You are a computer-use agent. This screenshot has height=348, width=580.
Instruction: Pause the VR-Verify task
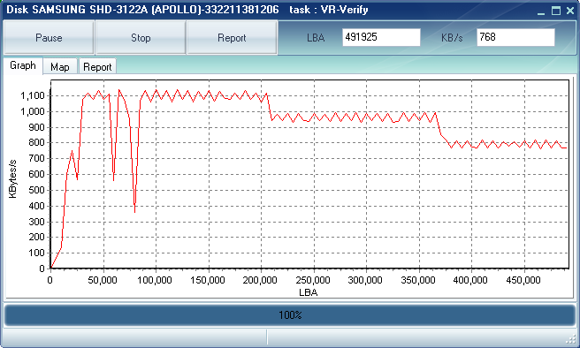[49, 38]
